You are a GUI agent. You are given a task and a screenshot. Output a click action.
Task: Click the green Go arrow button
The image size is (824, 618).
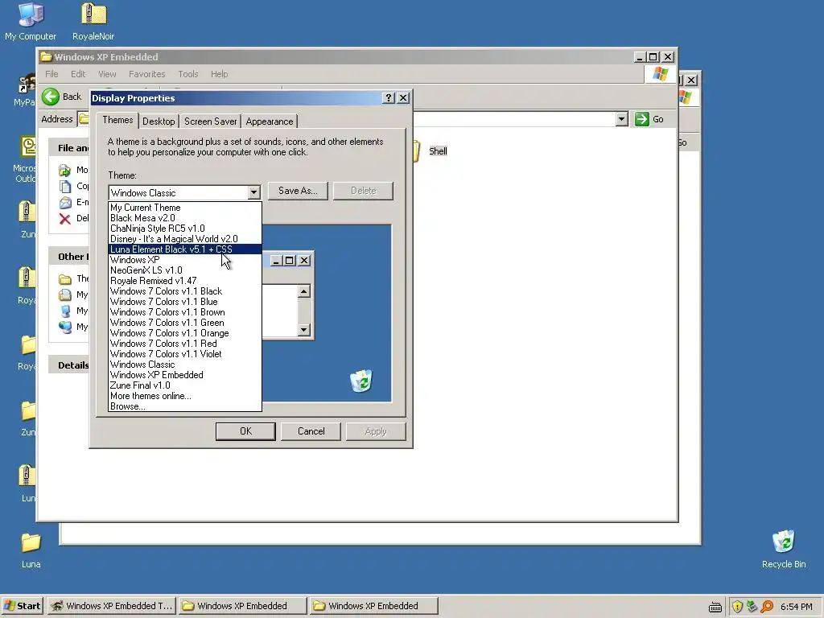coord(641,119)
